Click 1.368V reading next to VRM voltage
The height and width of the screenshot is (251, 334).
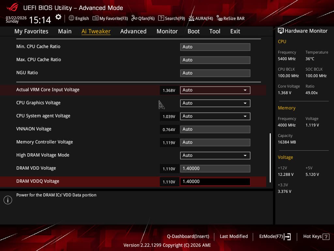pyautogui.click(x=169, y=91)
